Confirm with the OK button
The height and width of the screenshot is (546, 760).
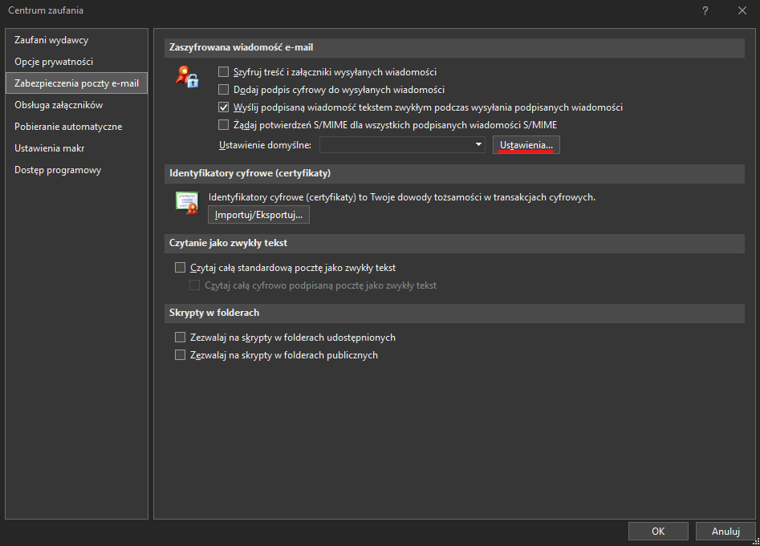tap(658, 531)
